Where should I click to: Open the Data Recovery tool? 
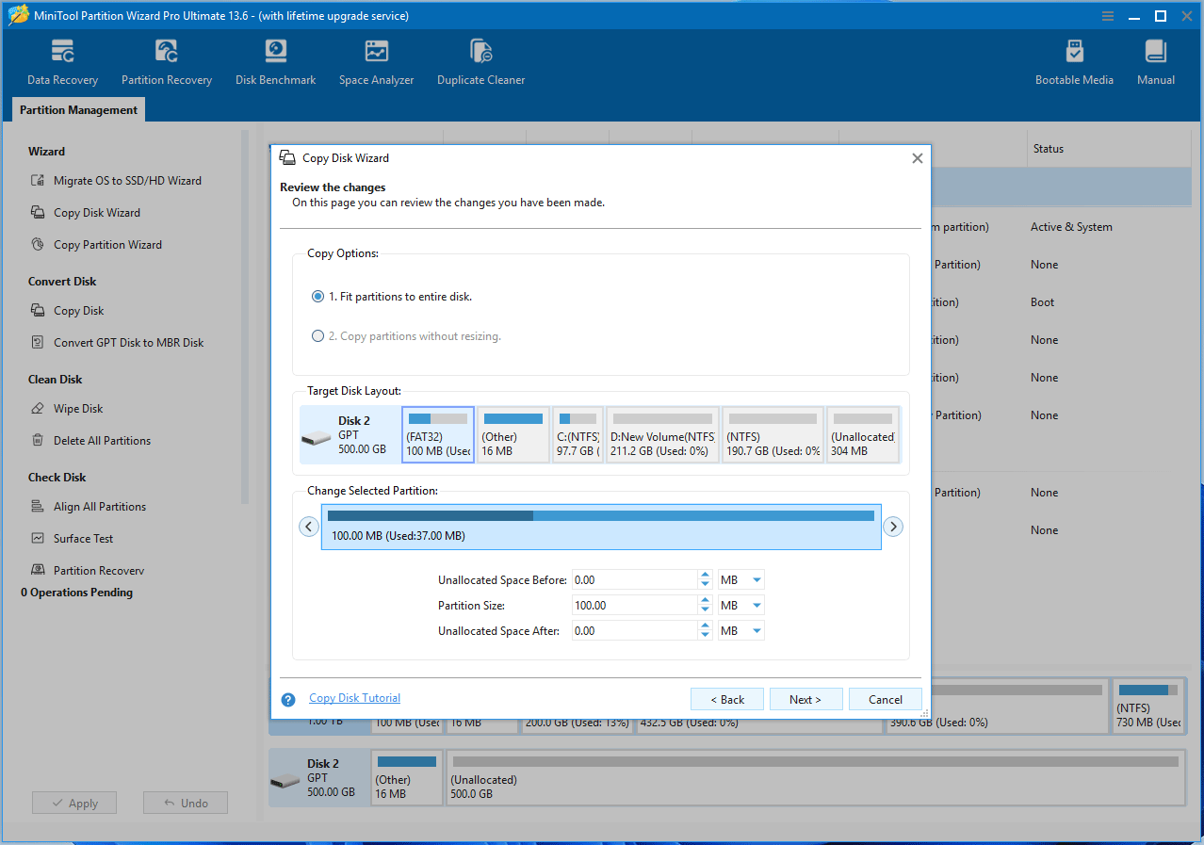(x=62, y=62)
